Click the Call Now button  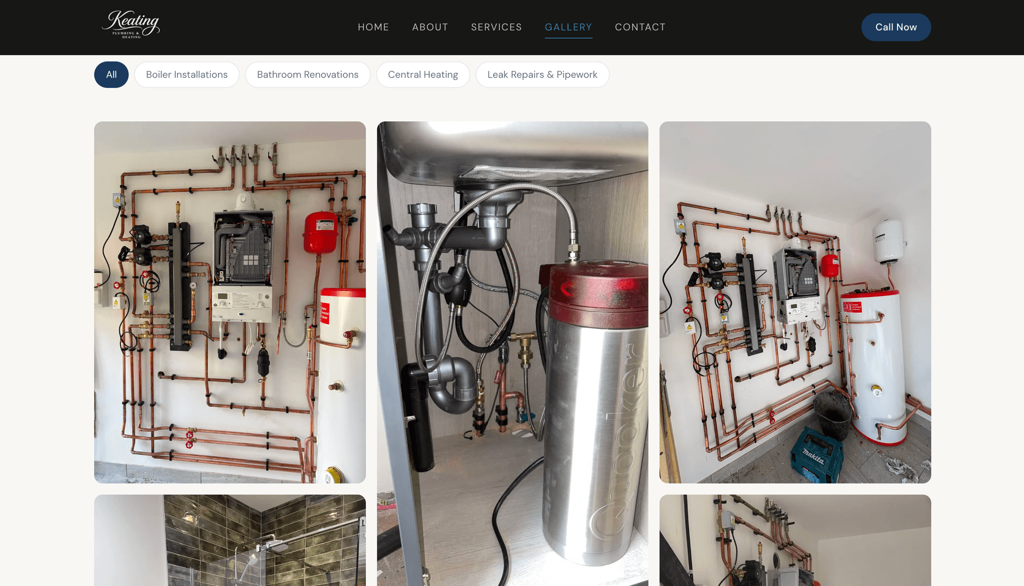point(896,27)
